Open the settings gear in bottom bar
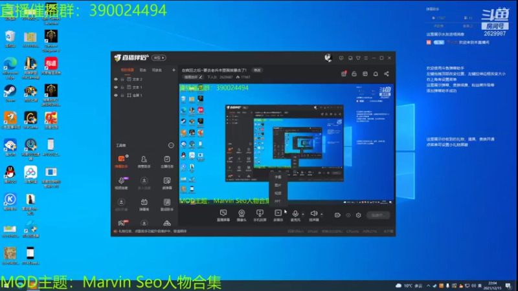Image resolution: width=518 pixels, height=291 pixels. pos(359,215)
